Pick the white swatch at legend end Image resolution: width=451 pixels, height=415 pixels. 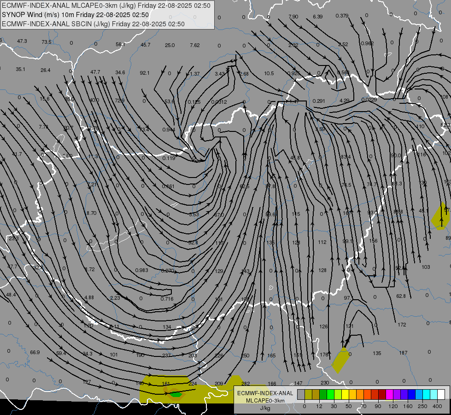441,395
